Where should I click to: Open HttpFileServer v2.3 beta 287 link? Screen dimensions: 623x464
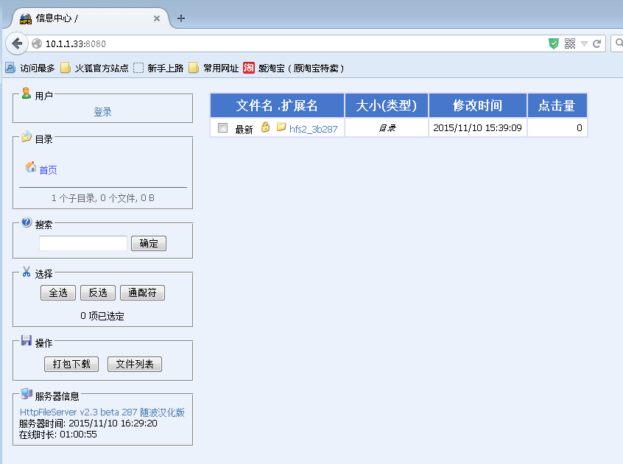[102, 412]
